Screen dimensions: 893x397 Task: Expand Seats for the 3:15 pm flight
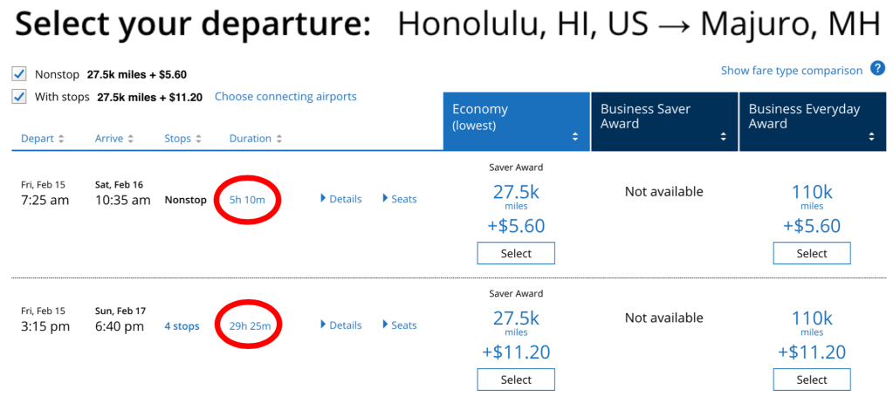400,325
